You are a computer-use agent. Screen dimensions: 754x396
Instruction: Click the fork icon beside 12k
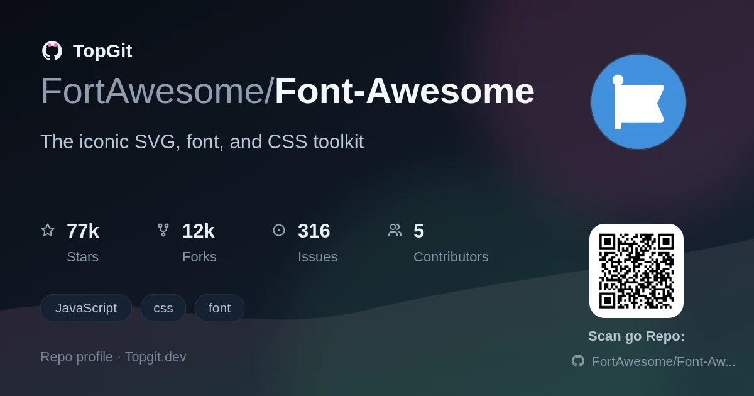pos(163,230)
